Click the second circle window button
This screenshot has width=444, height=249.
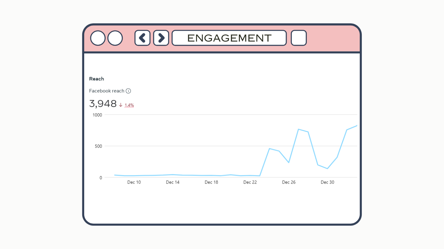click(115, 38)
